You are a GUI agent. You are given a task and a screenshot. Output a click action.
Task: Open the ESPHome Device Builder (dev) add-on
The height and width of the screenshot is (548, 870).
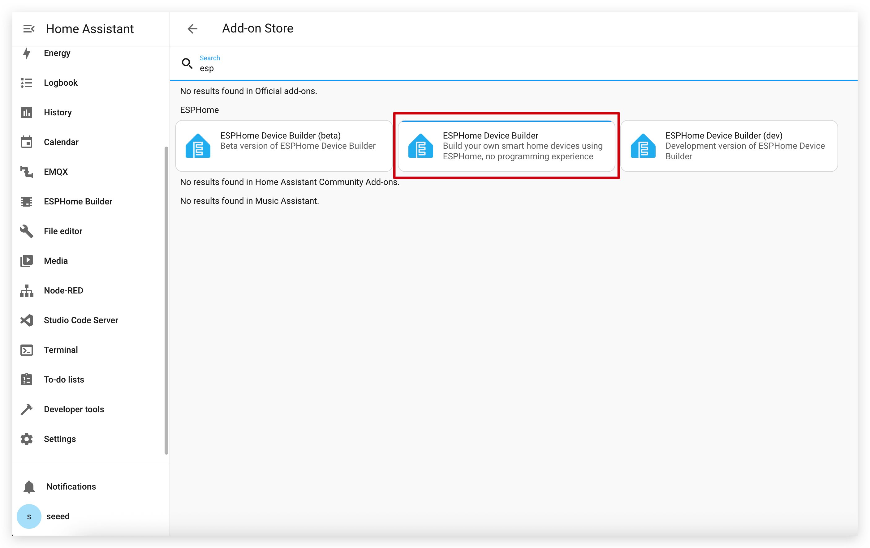[x=729, y=146]
